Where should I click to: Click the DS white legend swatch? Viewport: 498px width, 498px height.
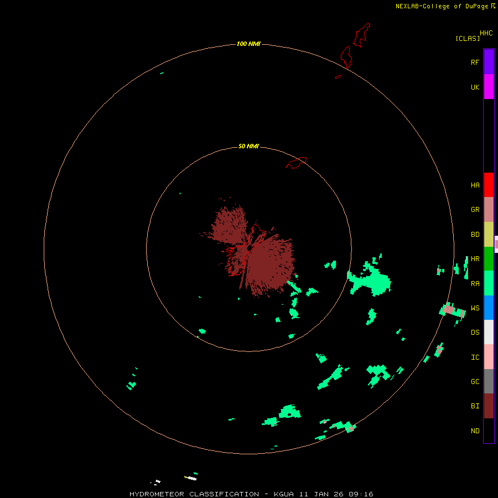click(x=489, y=332)
